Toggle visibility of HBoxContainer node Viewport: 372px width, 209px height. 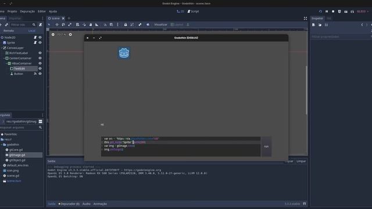40,63
